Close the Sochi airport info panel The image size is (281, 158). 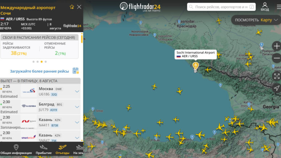pos(79,7)
